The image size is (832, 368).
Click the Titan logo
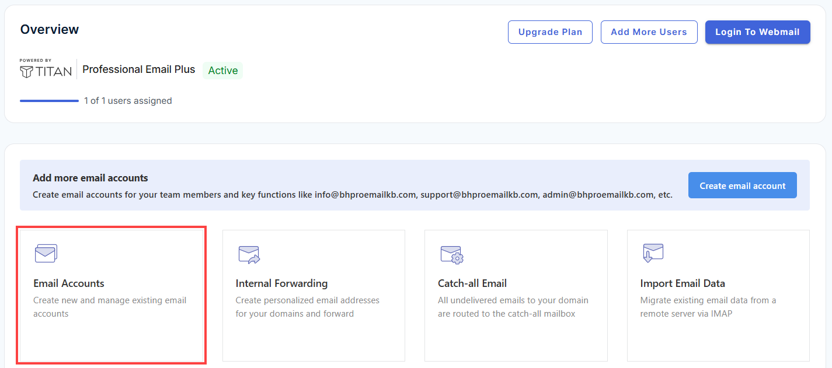tap(46, 69)
